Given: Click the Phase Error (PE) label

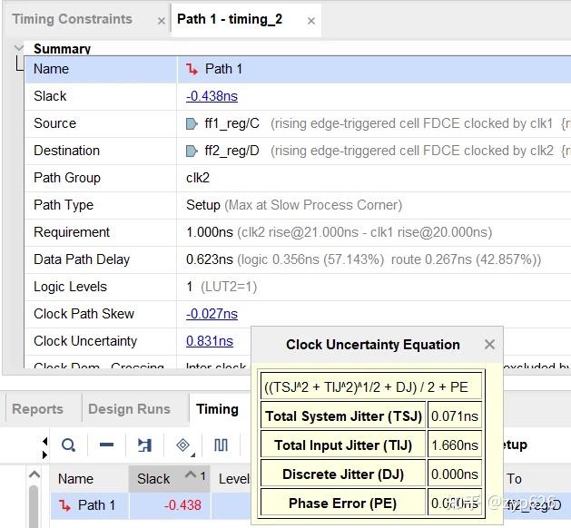Looking at the screenshot, I should tap(342, 504).
